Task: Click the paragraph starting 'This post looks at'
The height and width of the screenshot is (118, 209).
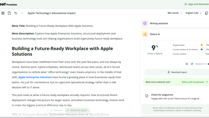Action: 68,100
